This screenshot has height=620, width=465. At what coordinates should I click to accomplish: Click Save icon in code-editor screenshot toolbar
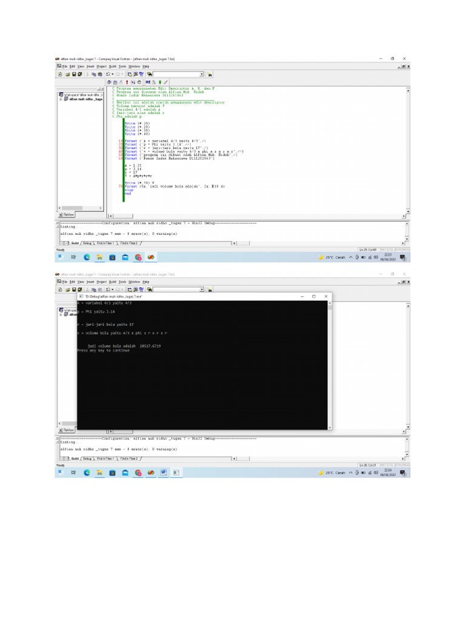click(74, 74)
